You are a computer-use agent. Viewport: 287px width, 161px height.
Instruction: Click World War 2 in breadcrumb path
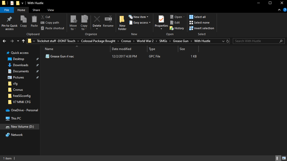[x=145, y=41]
